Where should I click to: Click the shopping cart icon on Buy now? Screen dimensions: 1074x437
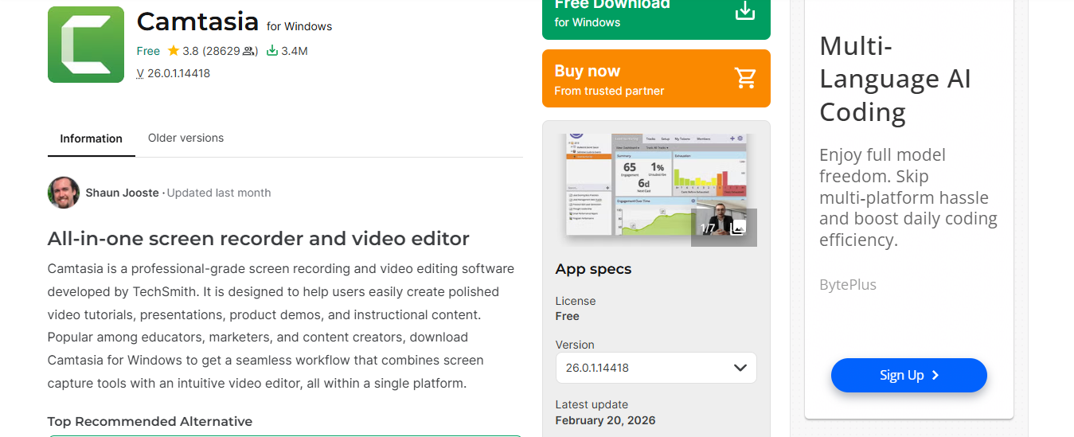(745, 78)
